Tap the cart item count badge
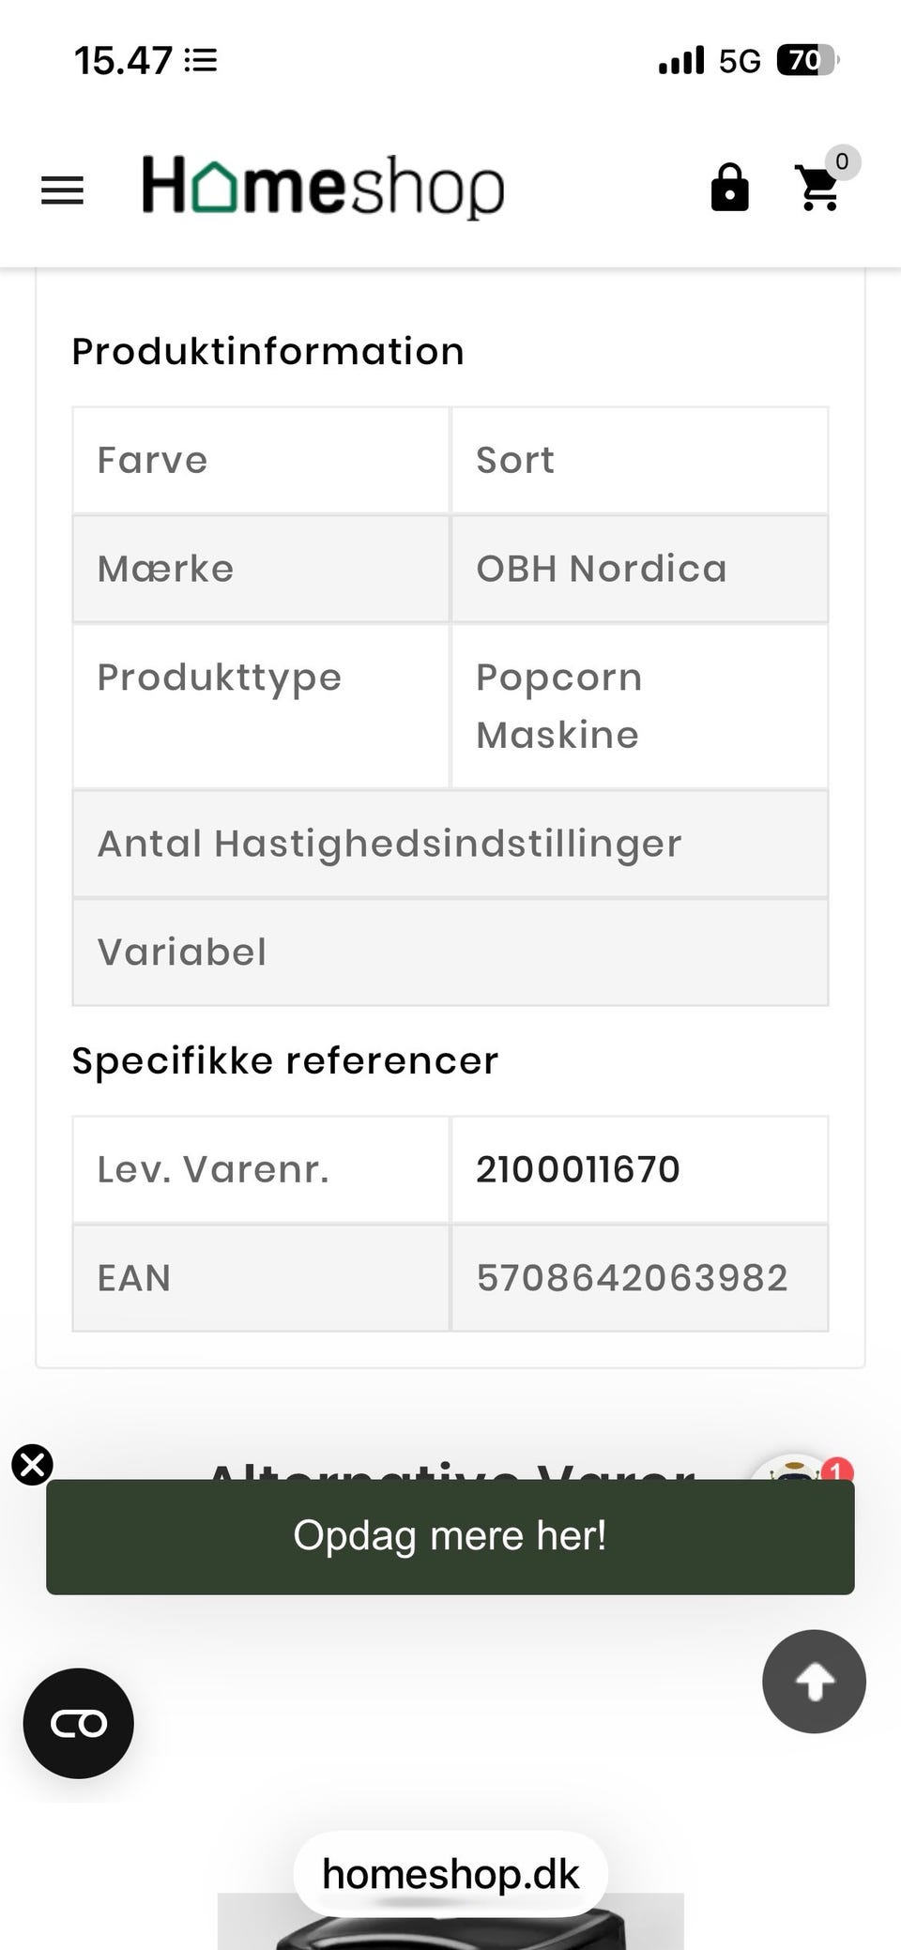Image resolution: width=901 pixels, height=1950 pixels. coord(842,161)
